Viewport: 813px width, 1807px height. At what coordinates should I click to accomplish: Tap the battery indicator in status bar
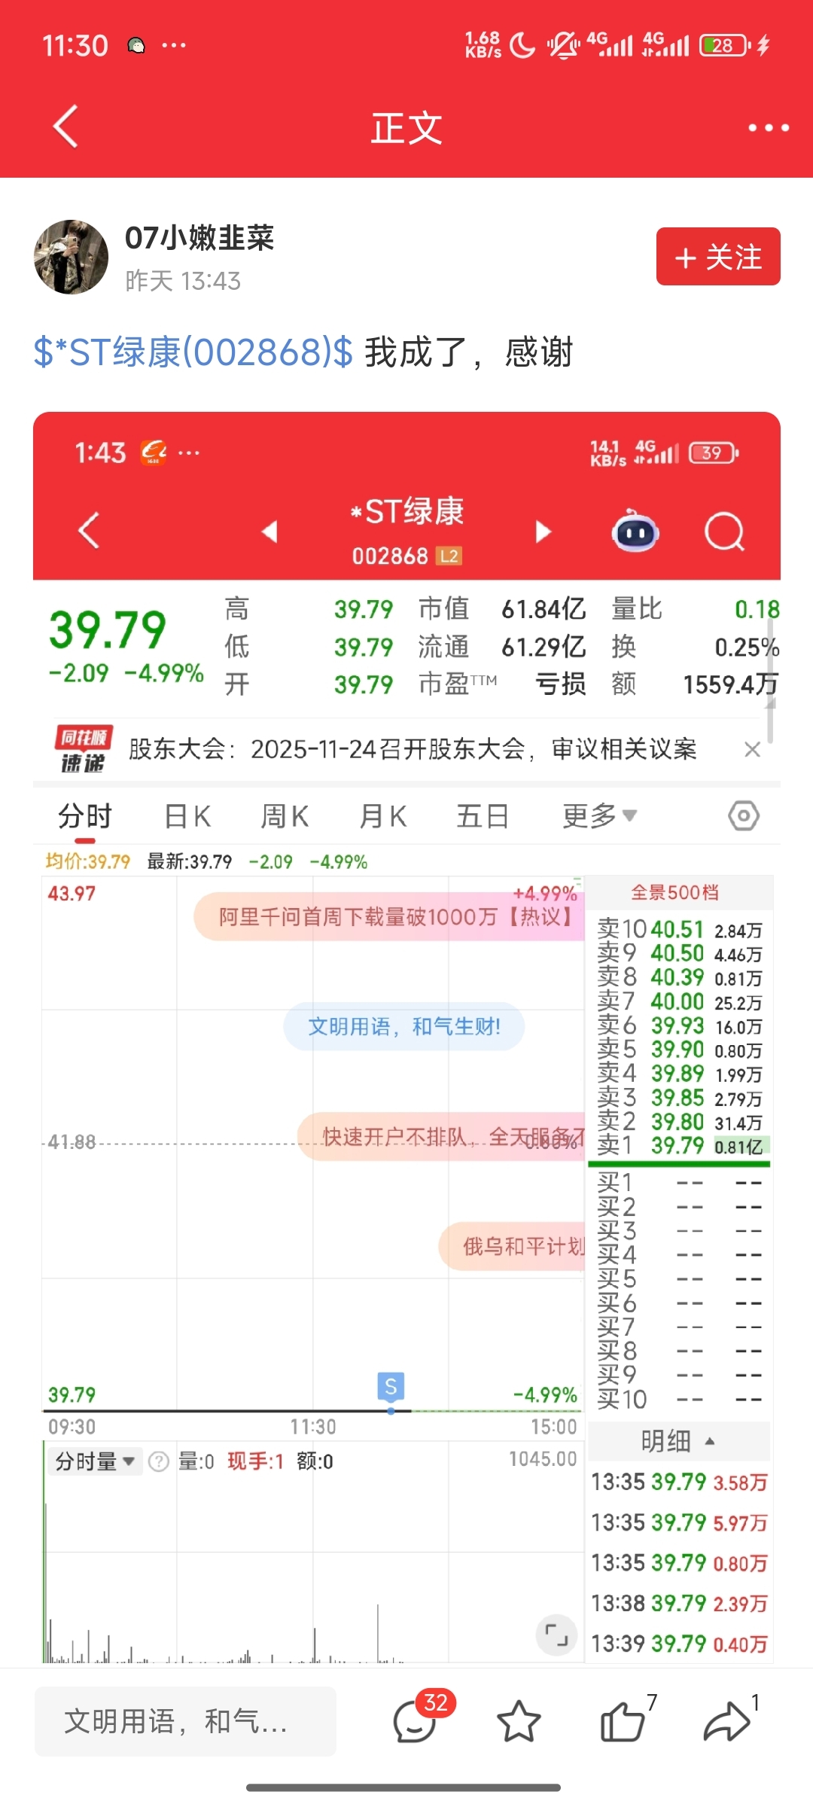point(725,45)
